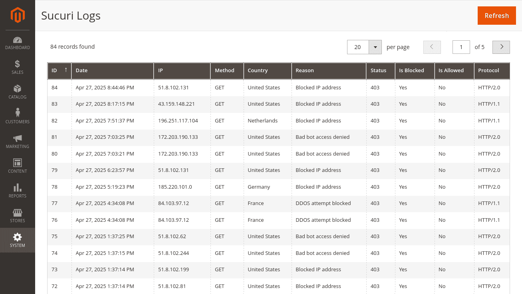Click status 403 in row 79
522x294 pixels.
pos(375,170)
